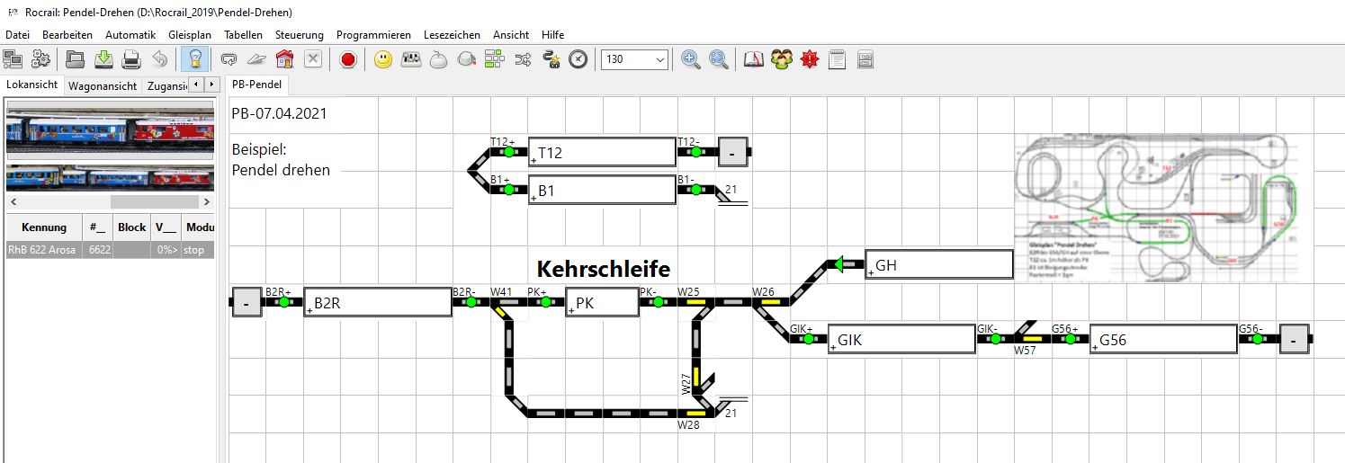Click the red house icon
The height and width of the screenshot is (463, 1345).
pos(284,59)
